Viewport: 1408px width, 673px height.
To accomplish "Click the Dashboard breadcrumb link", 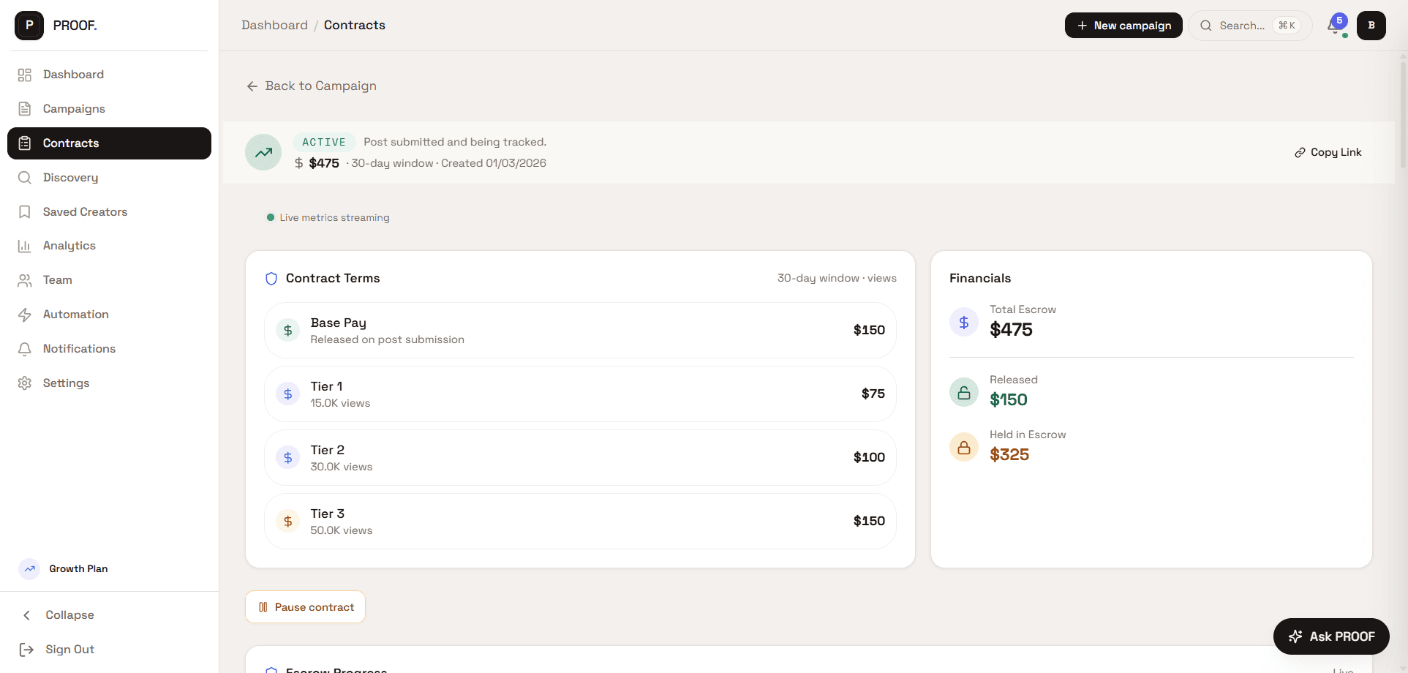I will (274, 25).
